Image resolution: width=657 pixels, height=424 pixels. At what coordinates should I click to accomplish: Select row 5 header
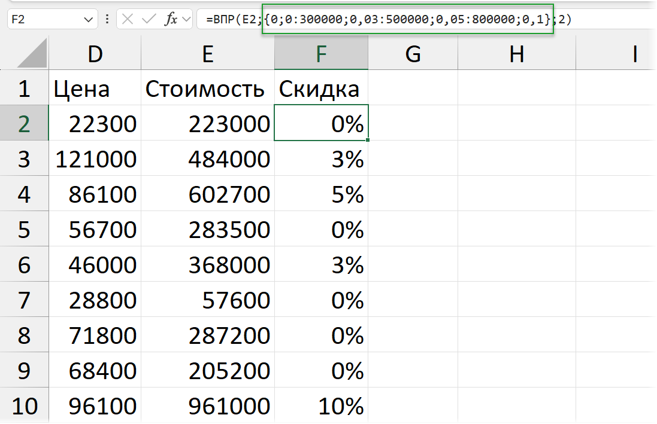[25, 229]
